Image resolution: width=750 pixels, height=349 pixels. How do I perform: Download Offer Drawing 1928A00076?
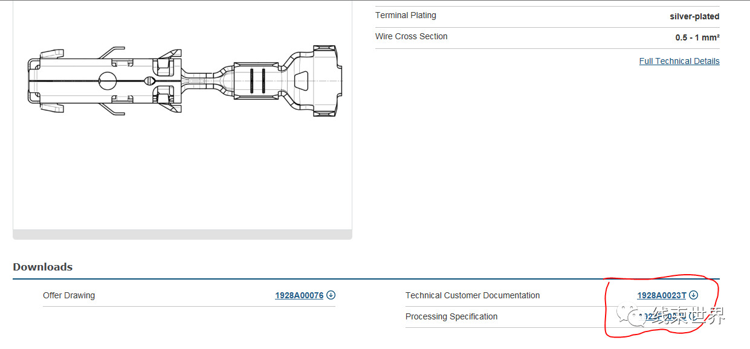tap(299, 295)
